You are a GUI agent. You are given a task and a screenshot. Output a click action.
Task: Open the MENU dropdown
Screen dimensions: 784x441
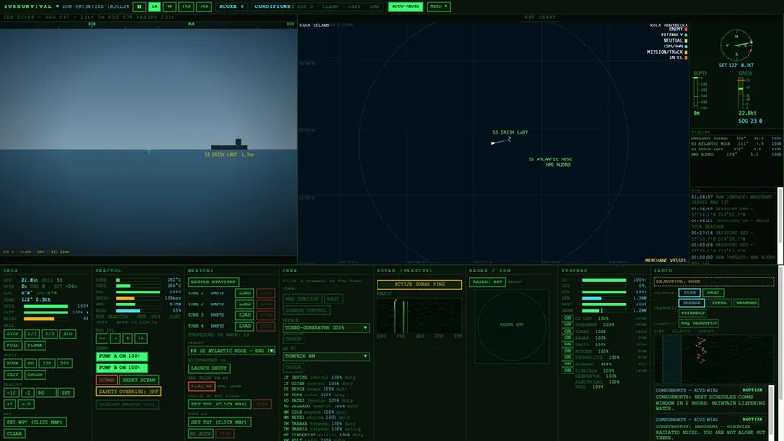pos(438,6)
